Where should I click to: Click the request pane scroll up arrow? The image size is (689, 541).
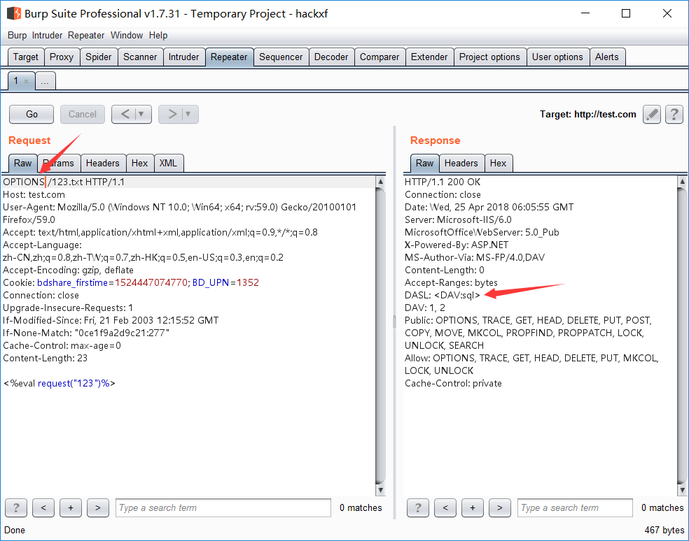coord(380,181)
